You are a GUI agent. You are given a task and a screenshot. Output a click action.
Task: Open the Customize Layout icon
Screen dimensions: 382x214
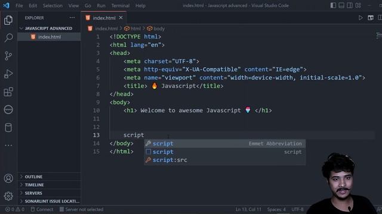tap(358, 5)
